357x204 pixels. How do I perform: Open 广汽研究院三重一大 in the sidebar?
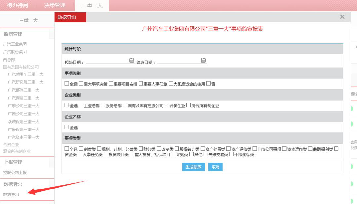25,82
